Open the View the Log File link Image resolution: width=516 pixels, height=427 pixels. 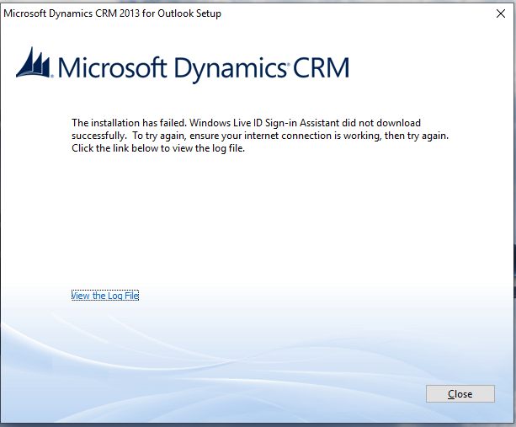pyautogui.click(x=105, y=296)
